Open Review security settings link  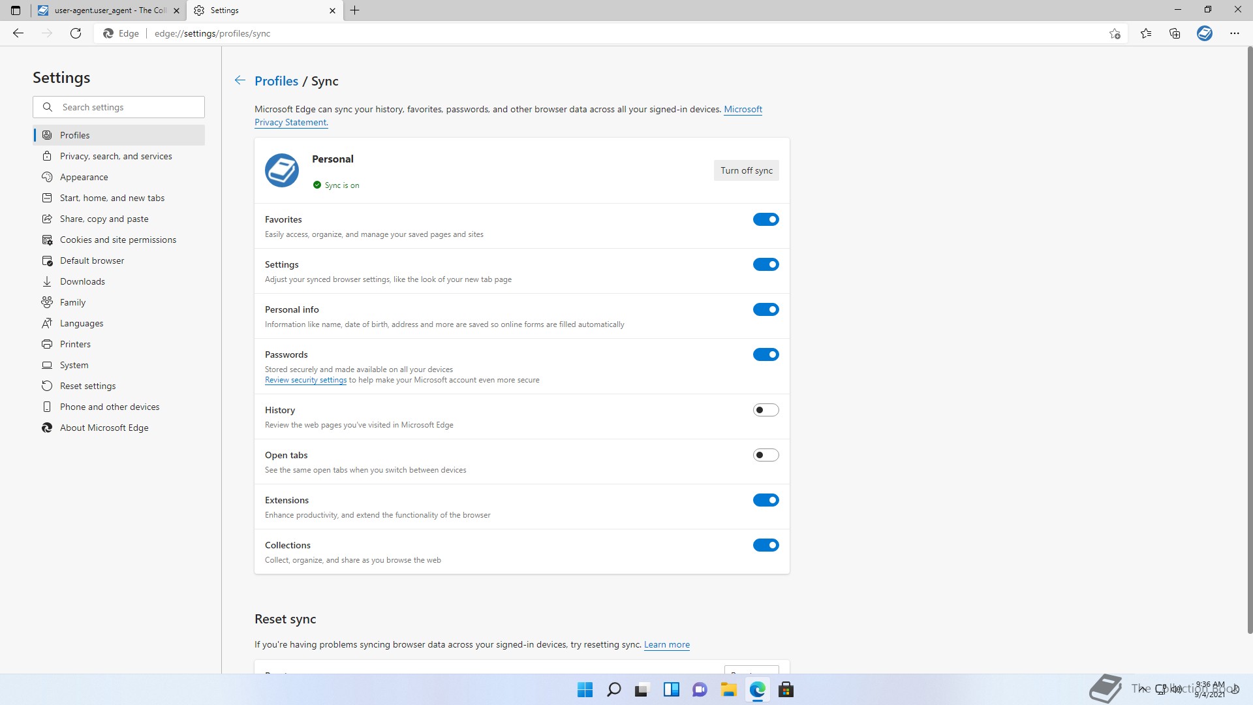[305, 380]
